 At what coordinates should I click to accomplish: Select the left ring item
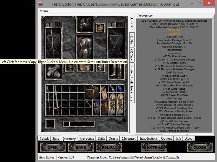(x=69, y=67)
